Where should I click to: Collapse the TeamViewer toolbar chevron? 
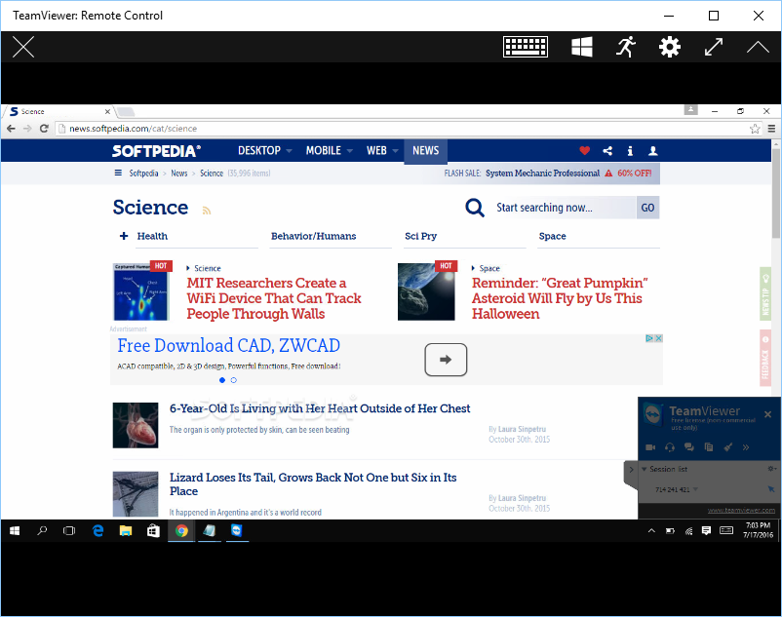tap(758, 47)
